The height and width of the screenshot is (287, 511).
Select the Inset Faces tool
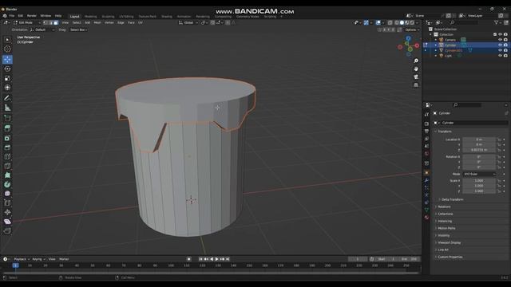coord(7,138)
